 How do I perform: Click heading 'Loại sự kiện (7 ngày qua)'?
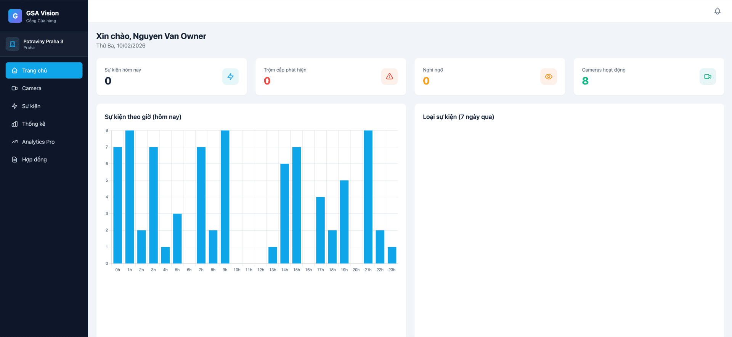[458, 117]
